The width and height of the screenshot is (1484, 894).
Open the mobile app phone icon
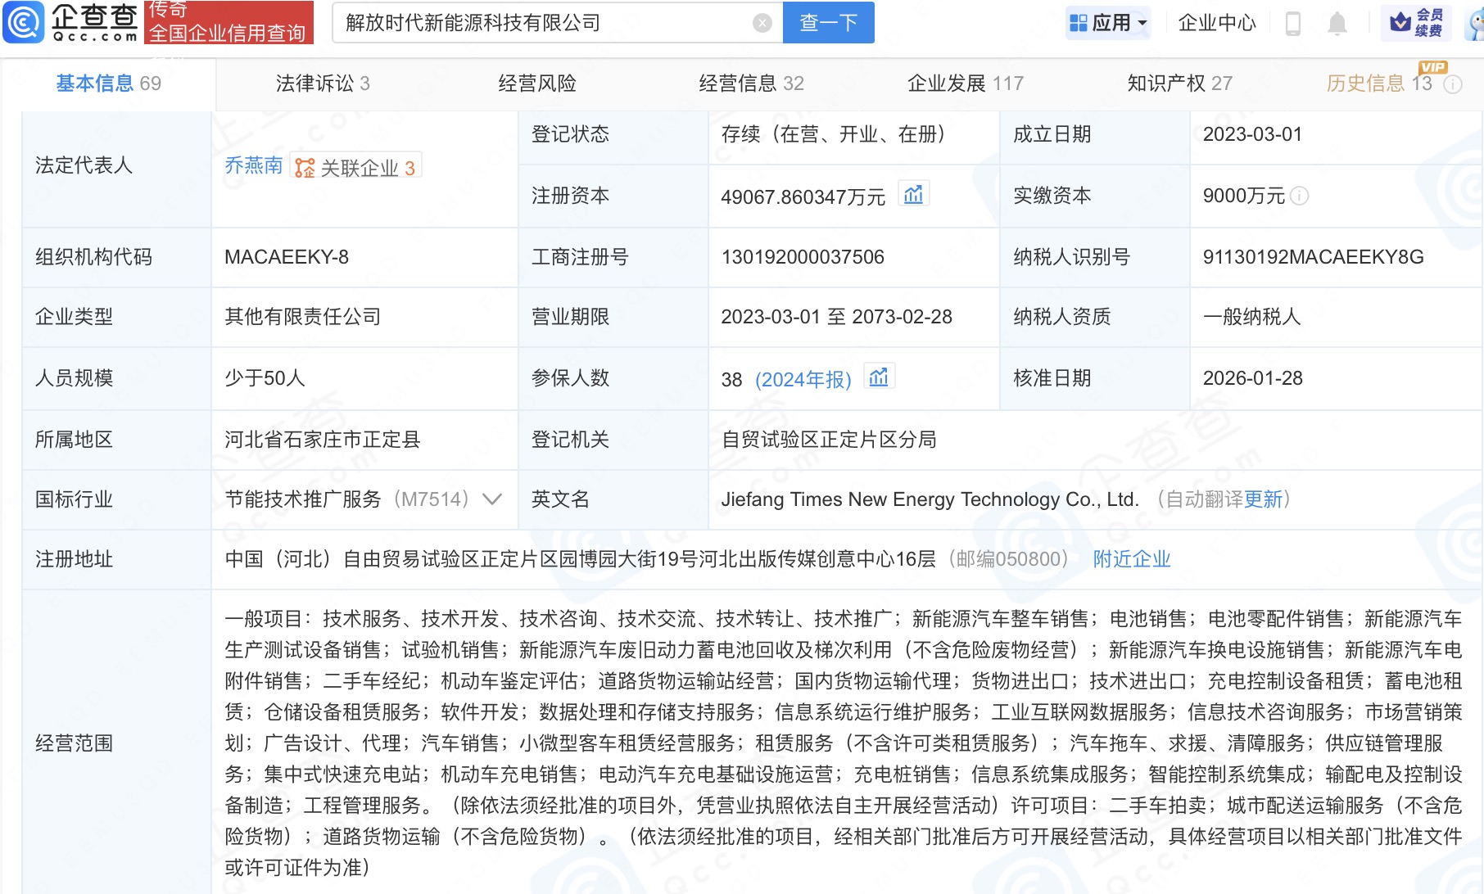coord(1293,23)
